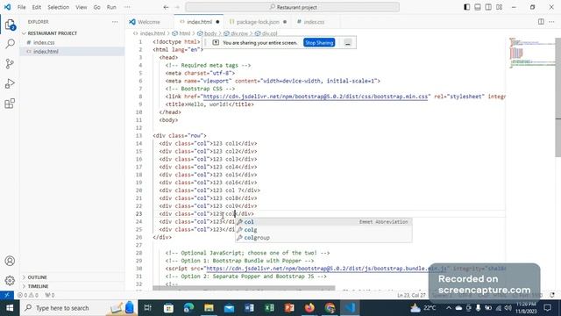
Task: Toggle primary side bar layout icon
Action: (x=466, y=7)
